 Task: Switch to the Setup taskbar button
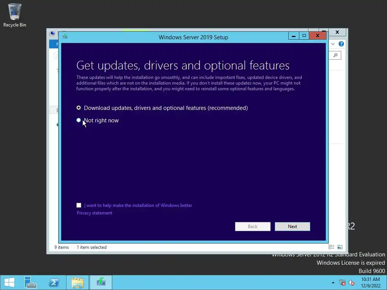[x=101, y=282]
